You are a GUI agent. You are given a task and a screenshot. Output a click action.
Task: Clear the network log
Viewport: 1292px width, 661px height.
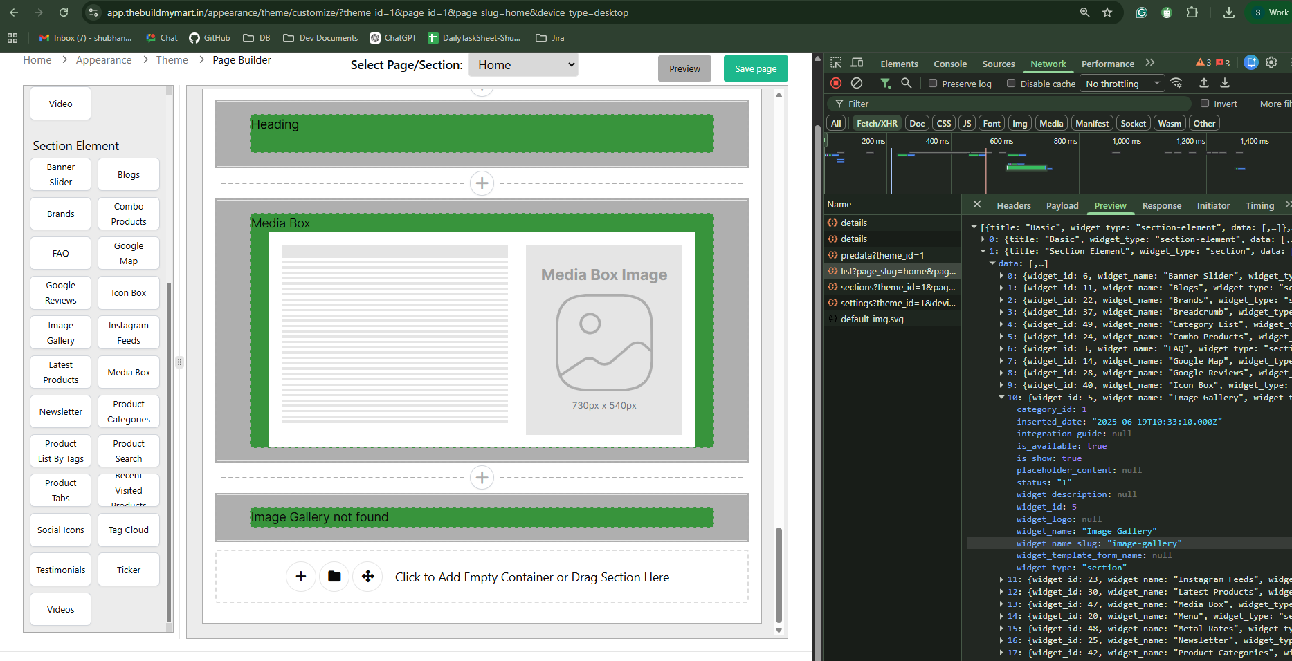(x=857, y=83)
